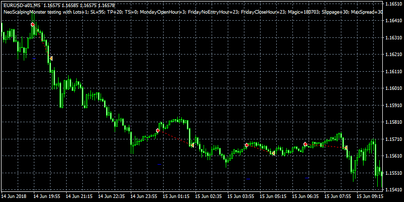Image resolution: width=404 pixels, height=202 pixels.
Task: Select the 1.16310 price scale value
Action: pos(393,37)
